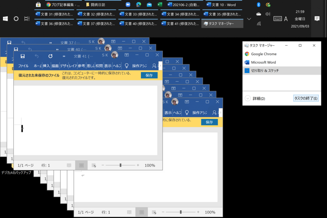Image resolution: width=327 pixels, height=218 pixels.
Task: Click the speaker volume tray icon
Action: 268,14
